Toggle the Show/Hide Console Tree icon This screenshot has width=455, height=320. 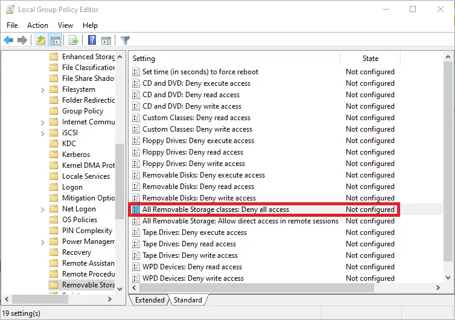55,40
